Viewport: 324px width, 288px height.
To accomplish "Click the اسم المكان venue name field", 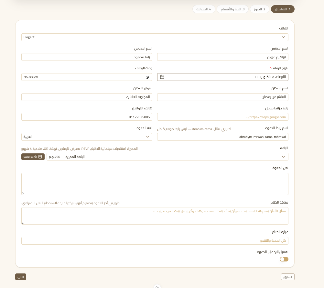I will point(223,97).
